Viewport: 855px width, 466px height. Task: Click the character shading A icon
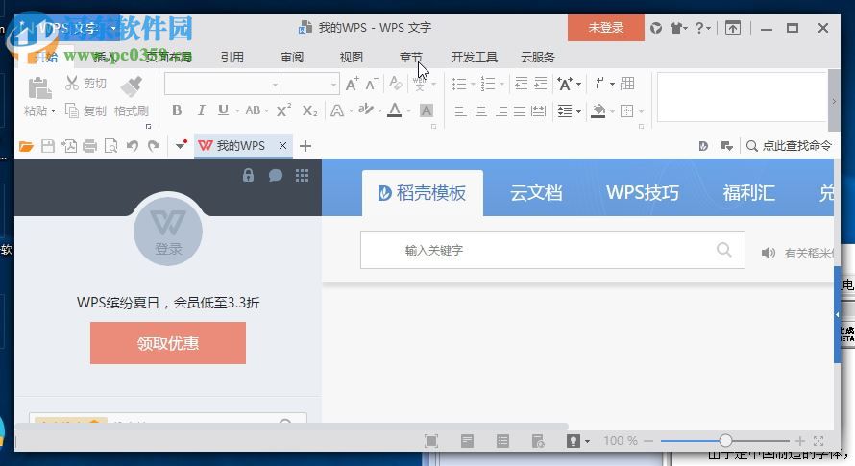point(427,110)
